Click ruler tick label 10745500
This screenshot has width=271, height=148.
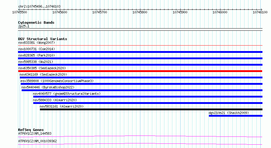point(19,12)
